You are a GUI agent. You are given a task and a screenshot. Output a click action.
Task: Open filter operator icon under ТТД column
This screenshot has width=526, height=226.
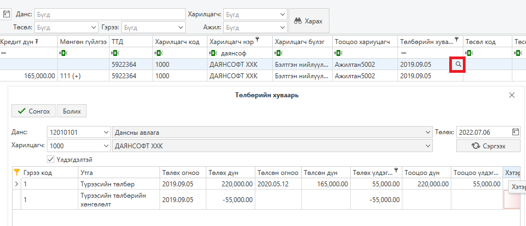coord(115,53)
